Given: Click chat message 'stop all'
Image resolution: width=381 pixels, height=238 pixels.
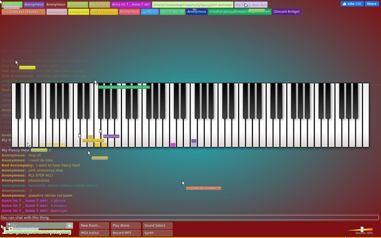Looking at the screenshot, I should click(34, 155).
